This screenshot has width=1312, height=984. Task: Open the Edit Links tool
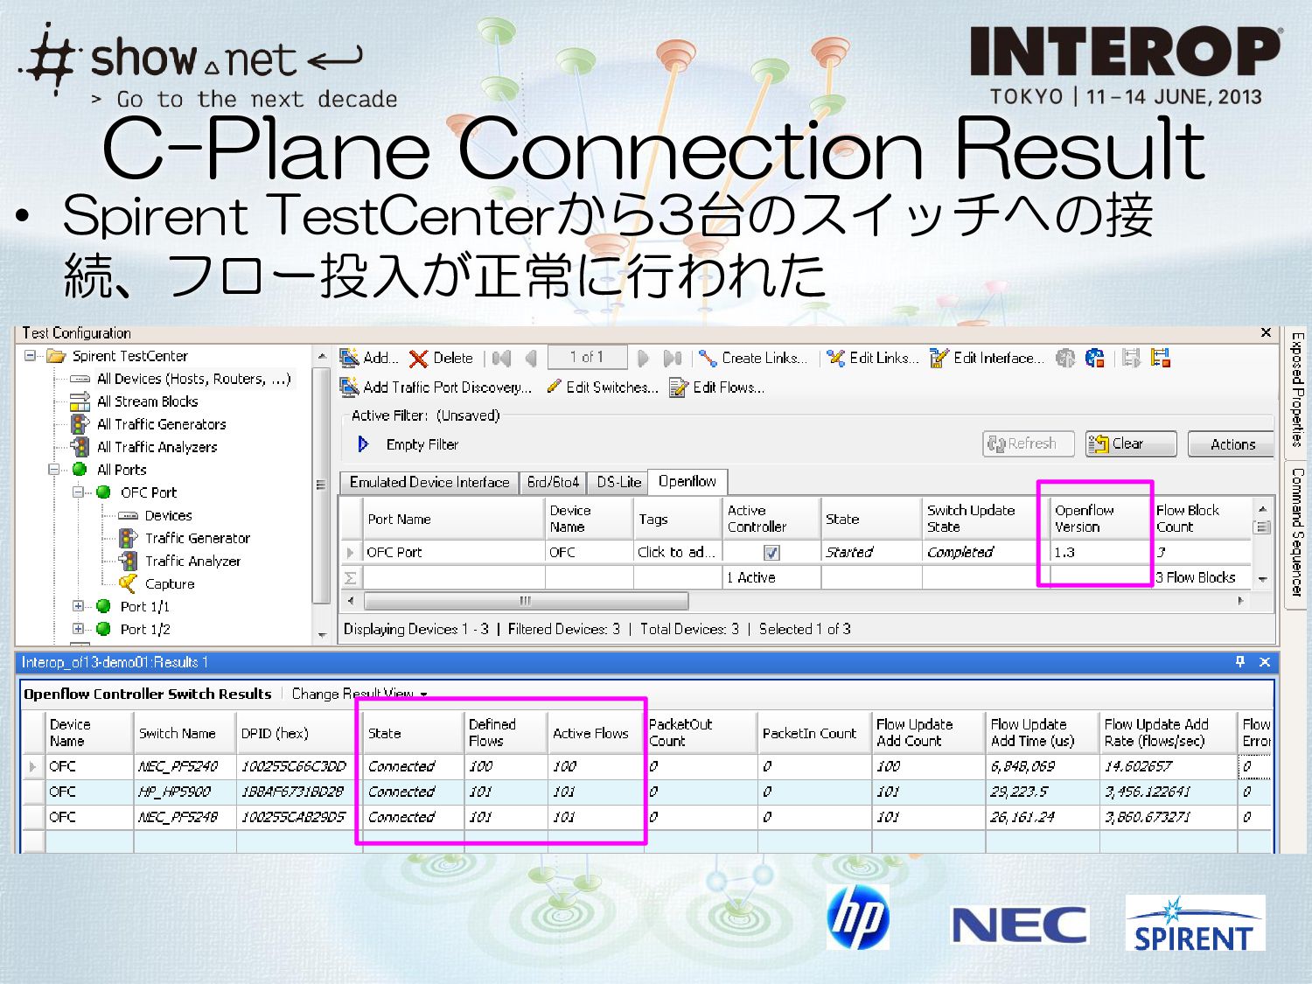pos(872,358)
